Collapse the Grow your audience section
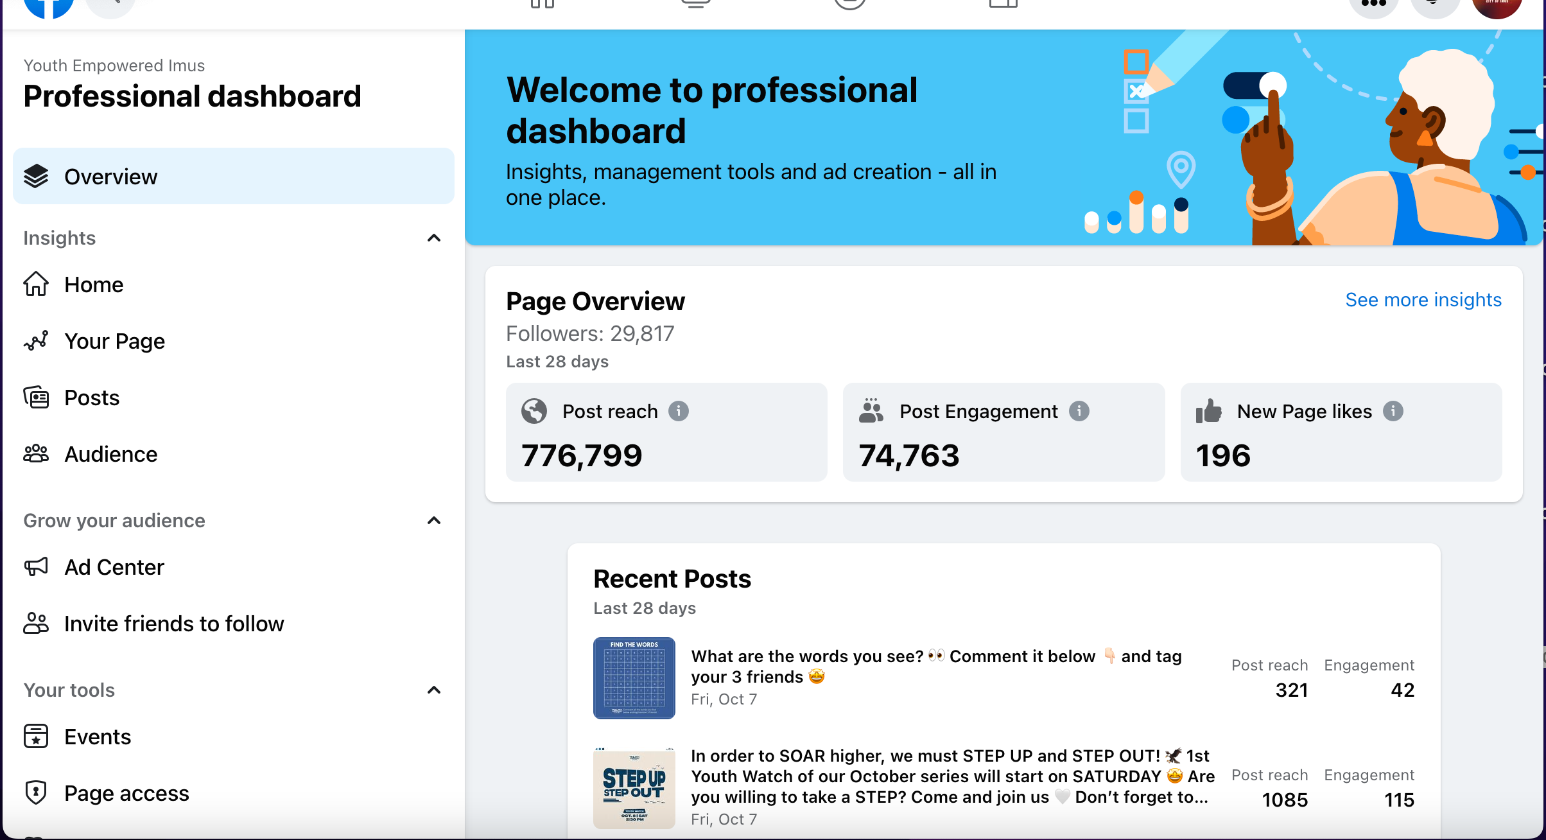This screenshot has height=840, width=1546. click(434, 521)
